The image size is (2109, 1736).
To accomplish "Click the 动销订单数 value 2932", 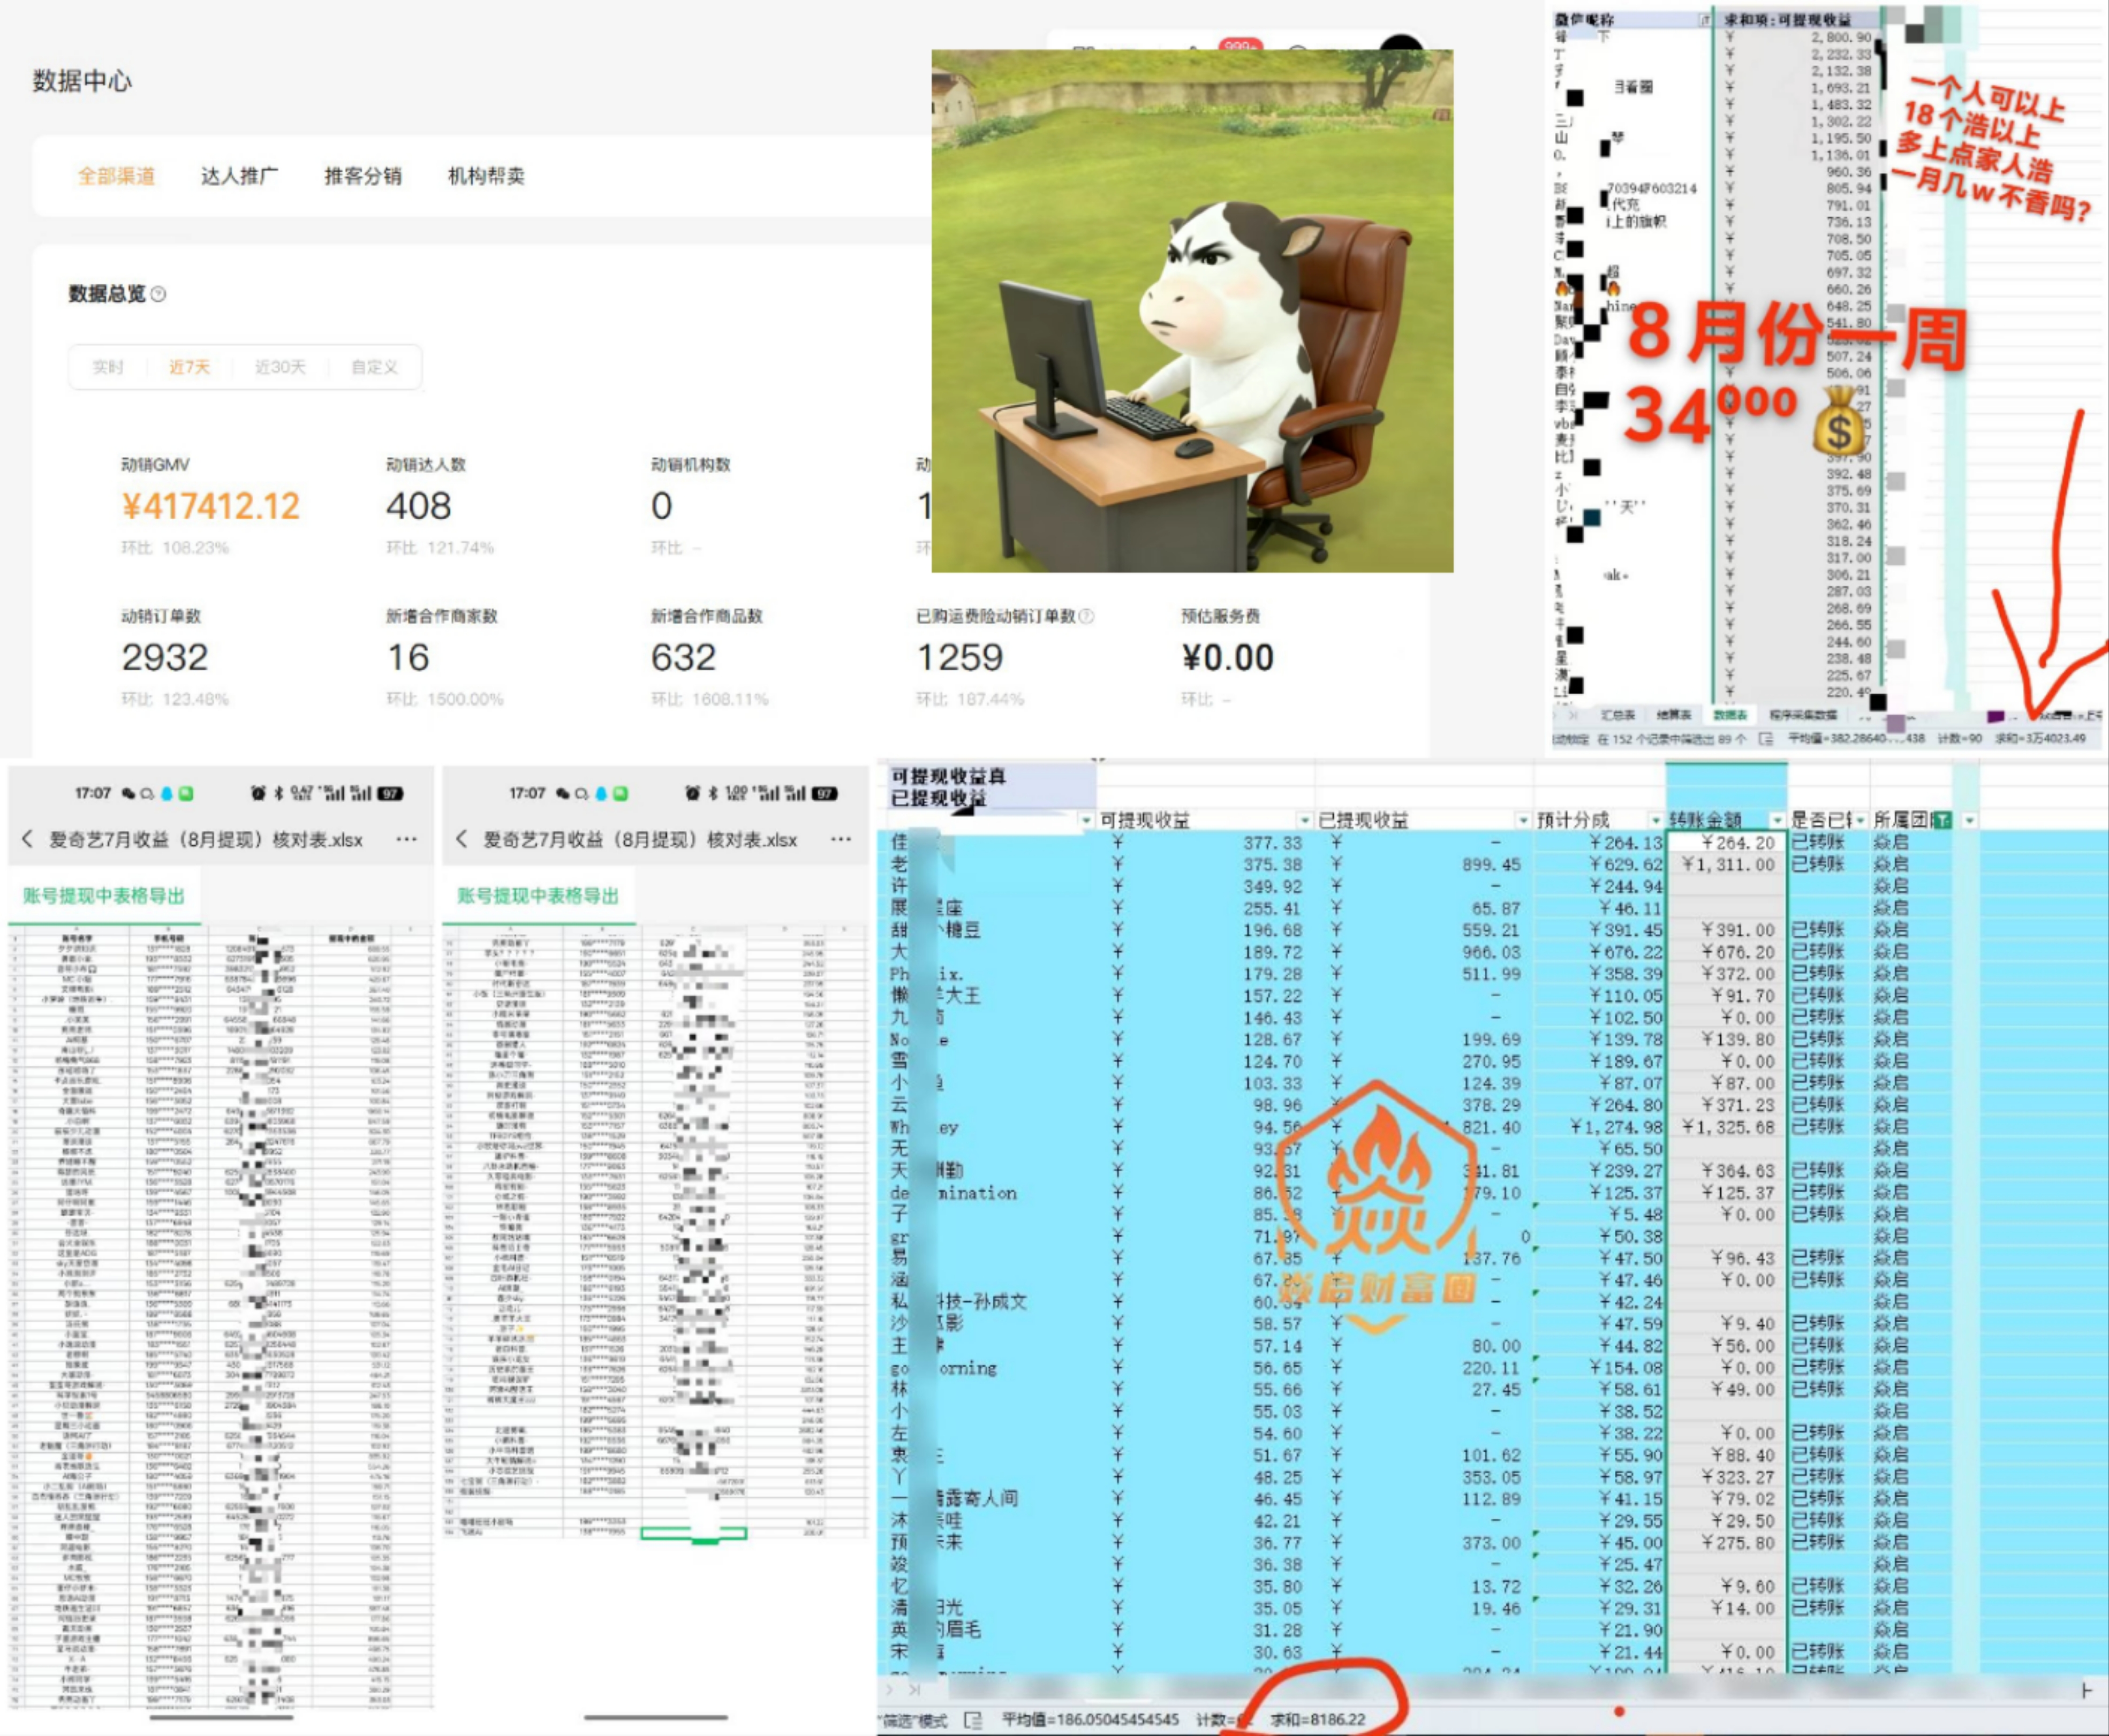I will (165, 658).
